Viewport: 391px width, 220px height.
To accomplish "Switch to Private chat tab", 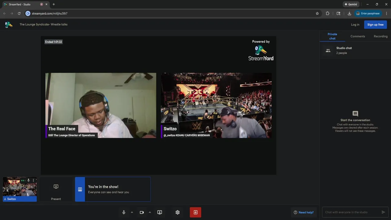I will (x=332, y=36).
